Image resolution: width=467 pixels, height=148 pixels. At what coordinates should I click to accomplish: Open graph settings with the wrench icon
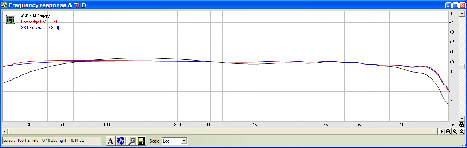(x=131, y=141)
